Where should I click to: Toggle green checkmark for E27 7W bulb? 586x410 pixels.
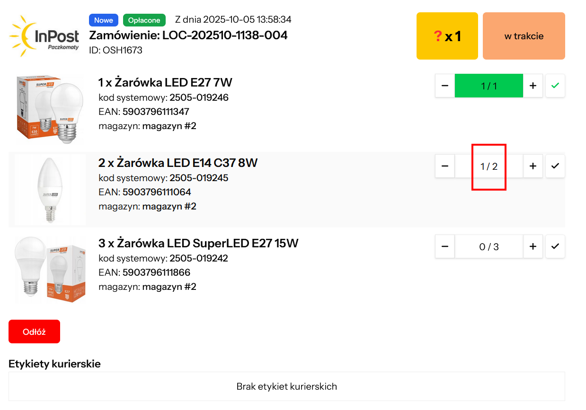555,86
